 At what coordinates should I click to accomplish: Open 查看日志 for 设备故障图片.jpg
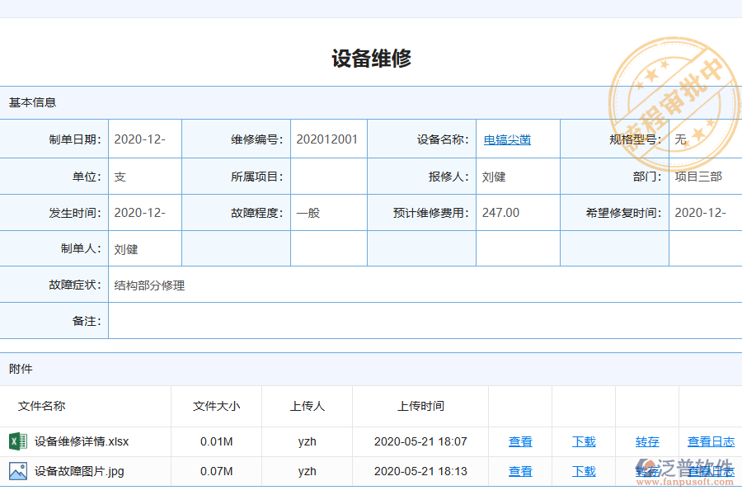(x=710, y=471)
